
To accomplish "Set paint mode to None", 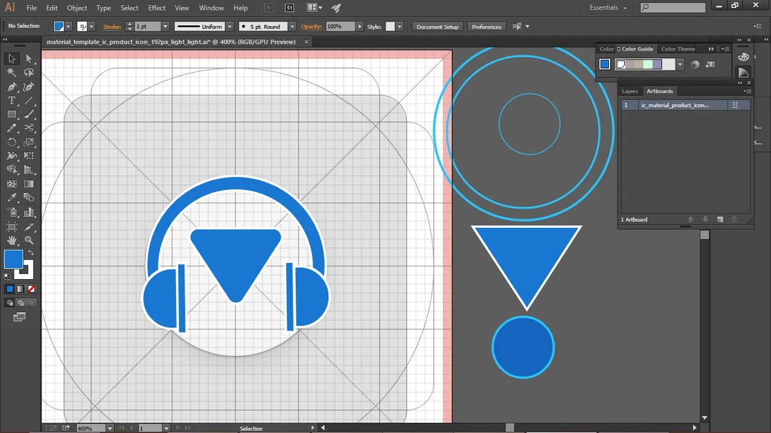I will (x=31, y=289).
